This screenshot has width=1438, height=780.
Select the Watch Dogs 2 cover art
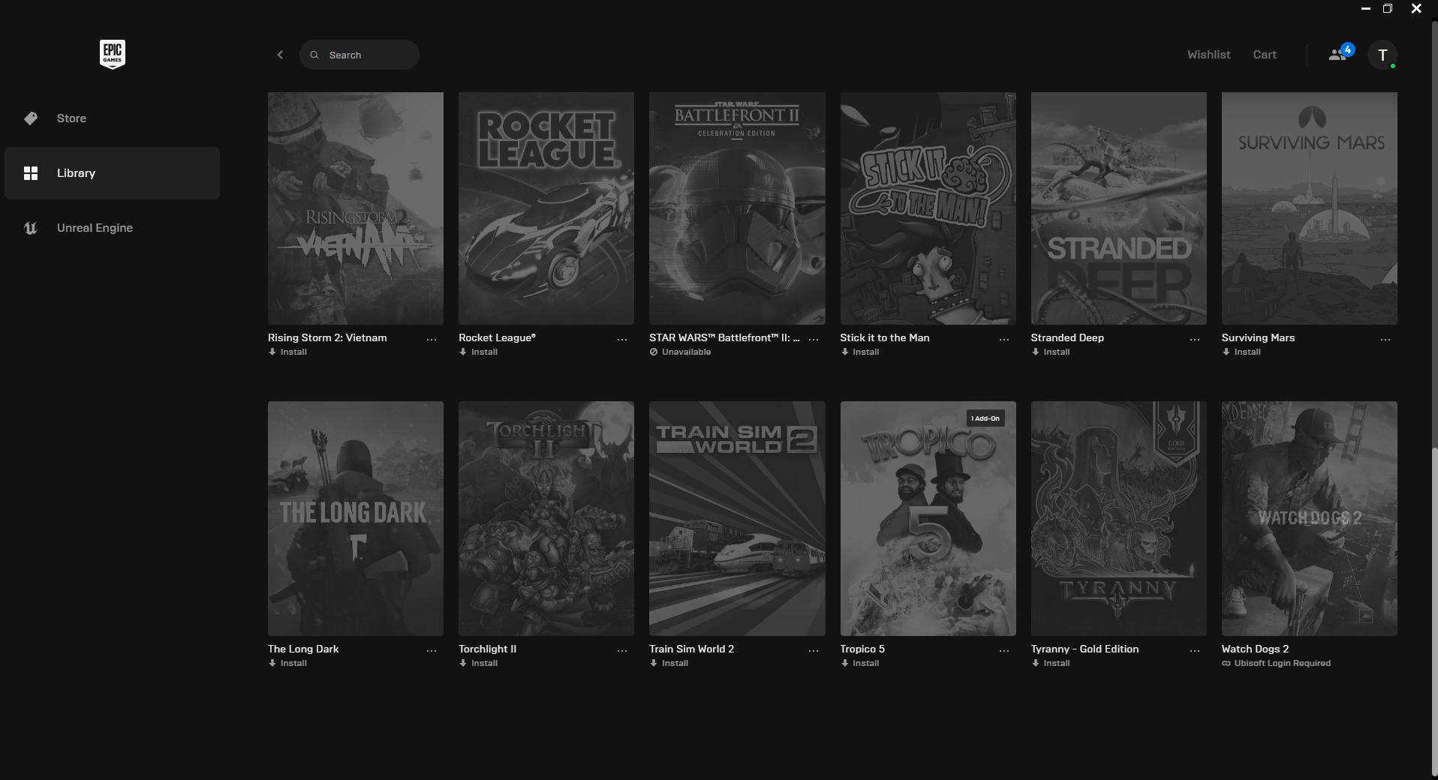pyautogui.click(x=1310, y=518)
